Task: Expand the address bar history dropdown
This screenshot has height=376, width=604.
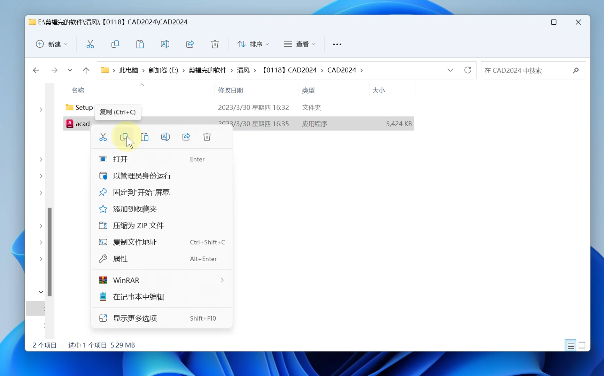Action: (x=450, y=70)
